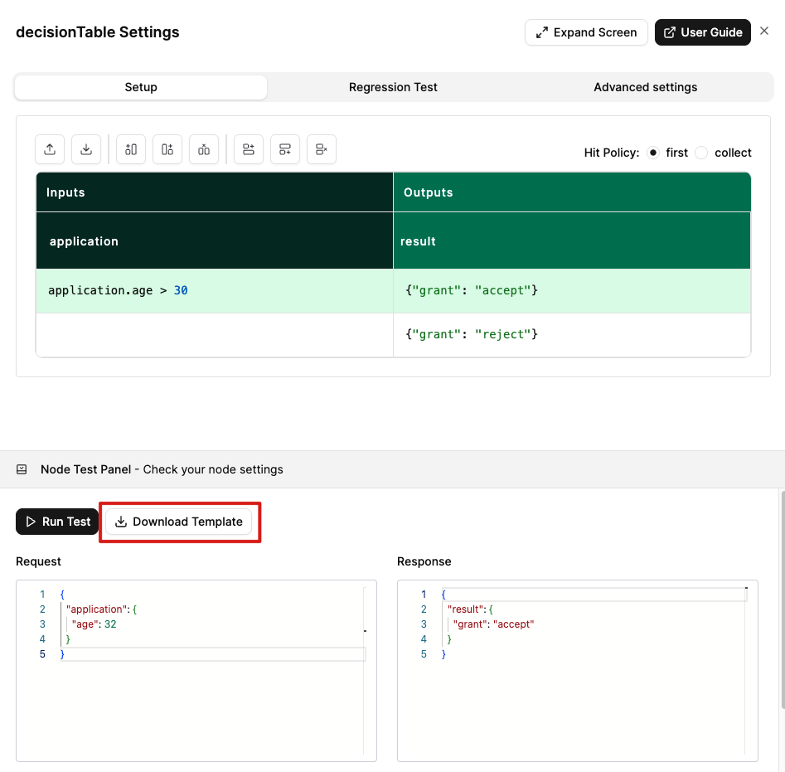785x772 pixels.
Task: Click the download table icon
Action: 86,149
